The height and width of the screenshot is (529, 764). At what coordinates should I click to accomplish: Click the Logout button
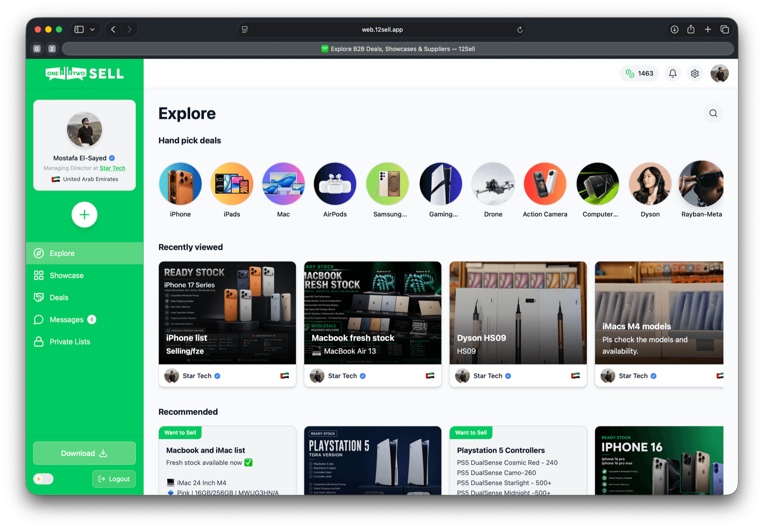114,479
